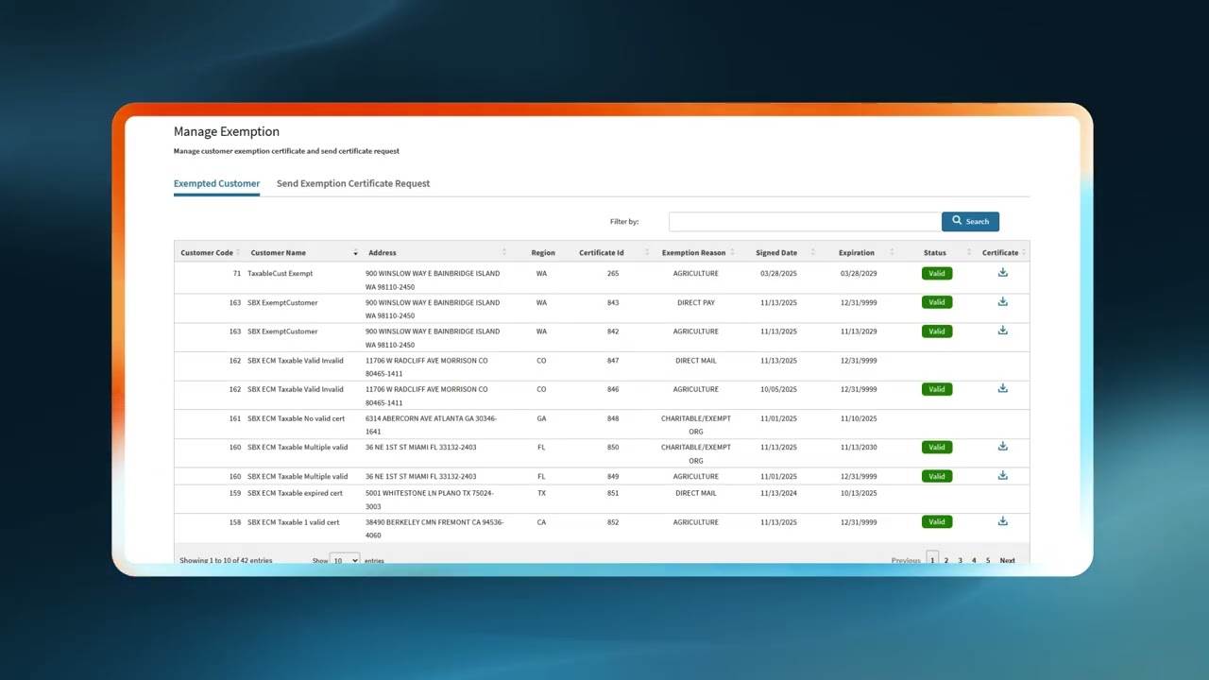Click address 38490 Berkeley Cmn Fremont
This screenshot has width=1209, height=680.
[434, 528]
